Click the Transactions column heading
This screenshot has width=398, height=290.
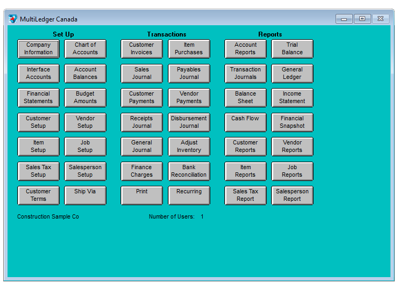coord(167,34)
